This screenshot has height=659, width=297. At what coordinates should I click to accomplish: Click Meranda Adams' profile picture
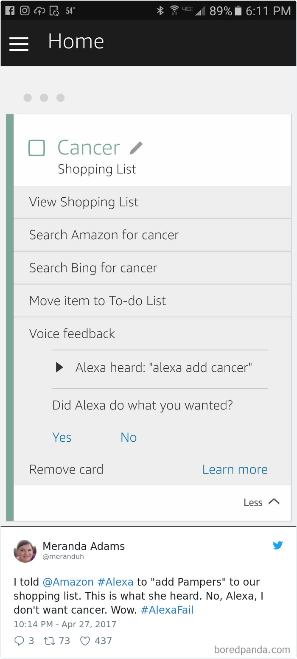25,550
